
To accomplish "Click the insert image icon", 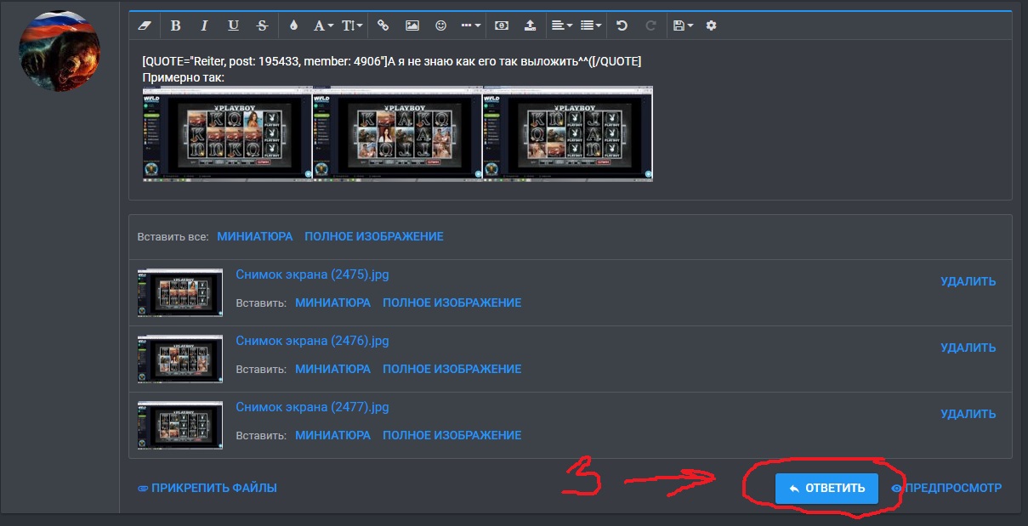I will pos(412,25).
